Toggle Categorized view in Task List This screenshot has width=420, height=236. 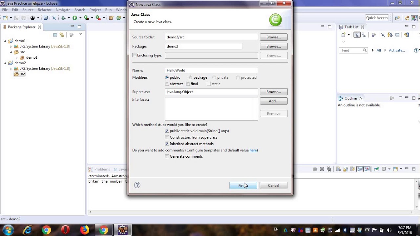357,35
